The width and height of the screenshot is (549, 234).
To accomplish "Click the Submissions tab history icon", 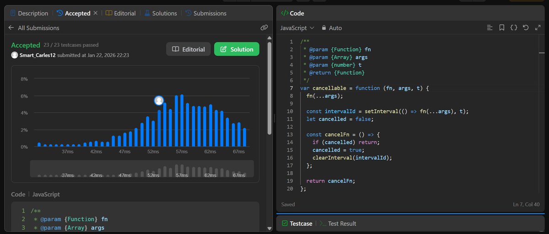I will tap(188, 13).
